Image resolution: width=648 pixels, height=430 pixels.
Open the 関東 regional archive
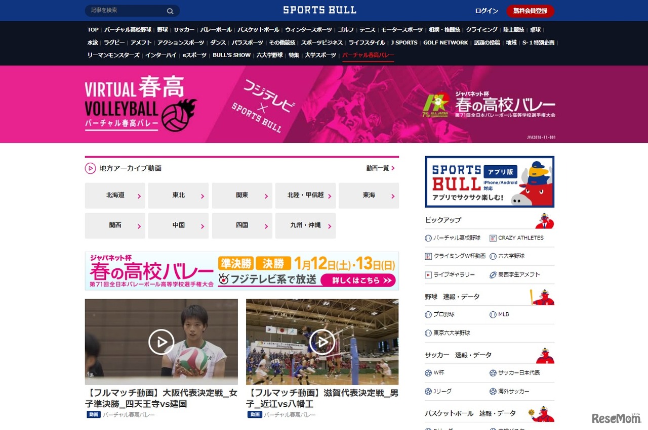point(242,196)
